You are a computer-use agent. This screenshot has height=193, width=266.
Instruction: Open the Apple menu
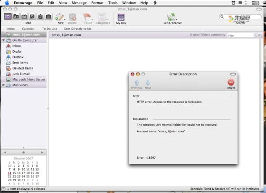point(7,3)
